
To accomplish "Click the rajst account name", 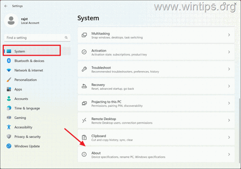I will click(x=24, y=19).
